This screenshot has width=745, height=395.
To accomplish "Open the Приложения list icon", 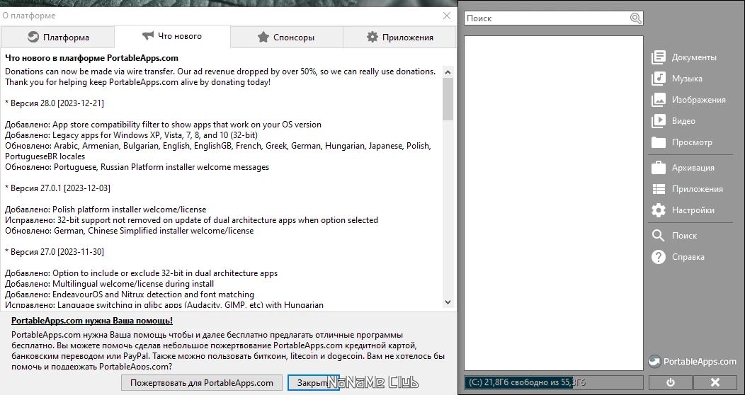I will pyautogui.click(x=658, y=189).
